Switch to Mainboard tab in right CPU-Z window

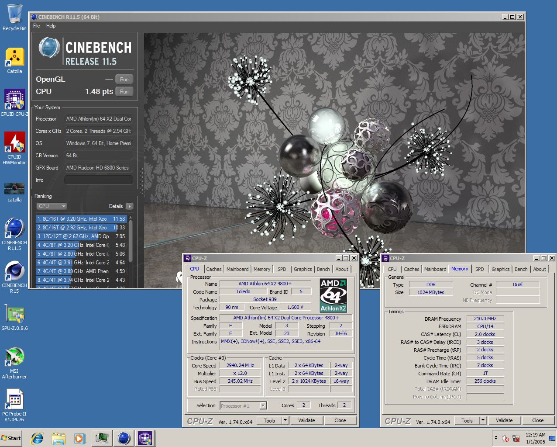click(x=435, y=269)
